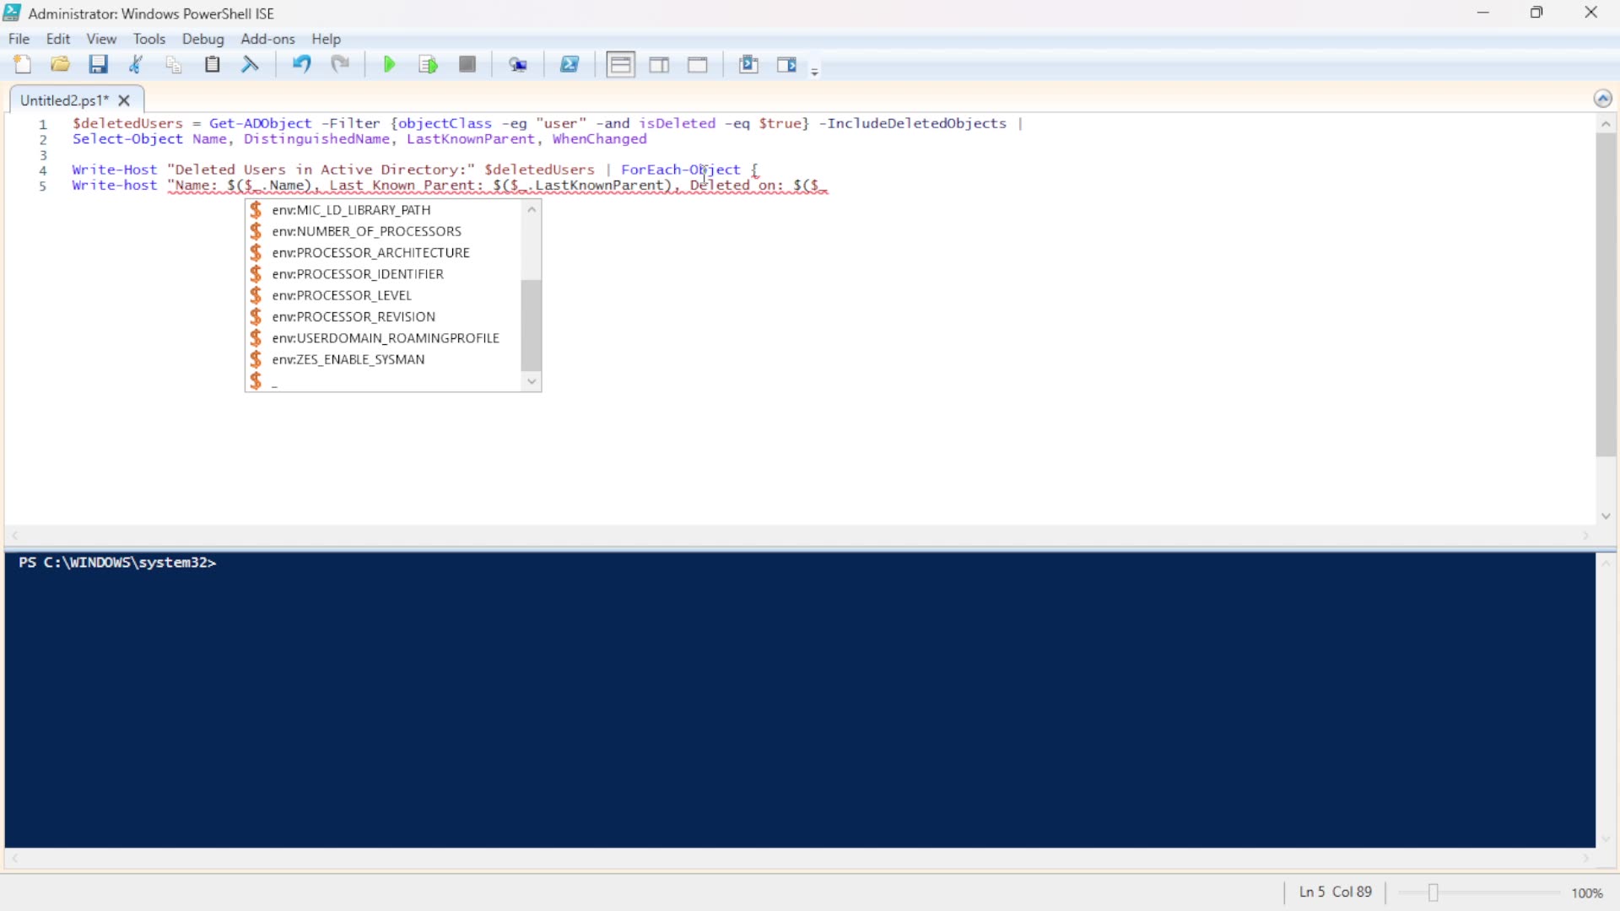Cut the selected text using the scissors icon
1620x911 pixels.
coord(136,64)
